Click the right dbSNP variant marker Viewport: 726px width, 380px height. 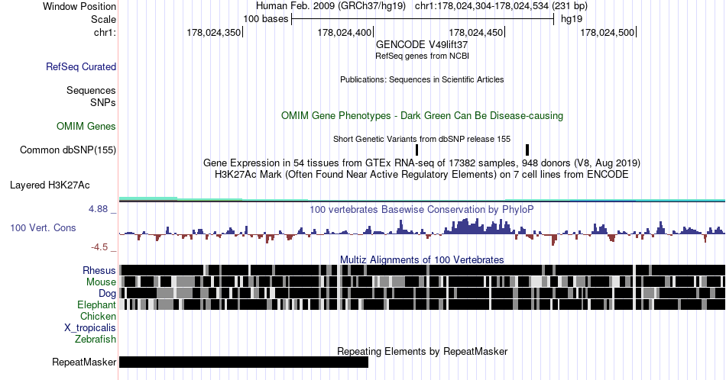(x=527, y=150)
